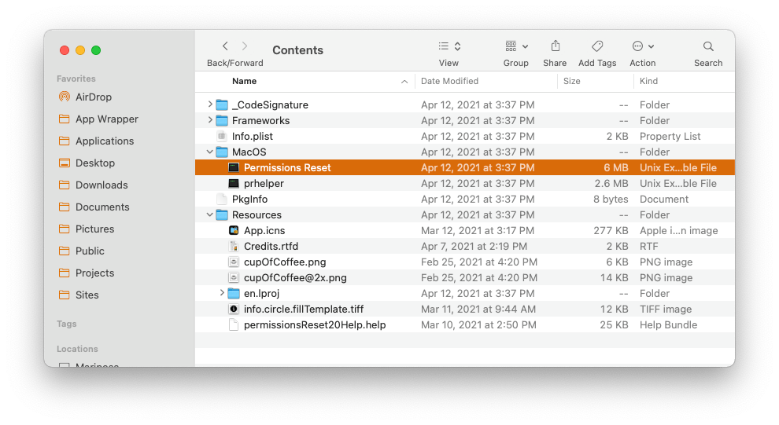Click the Search magnifier icon
Image resolution: width=779 pixels, height=425 pixels.
[x=708, y=46]
